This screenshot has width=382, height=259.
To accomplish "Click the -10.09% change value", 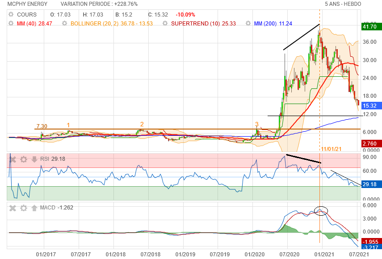I will [185, 15].
